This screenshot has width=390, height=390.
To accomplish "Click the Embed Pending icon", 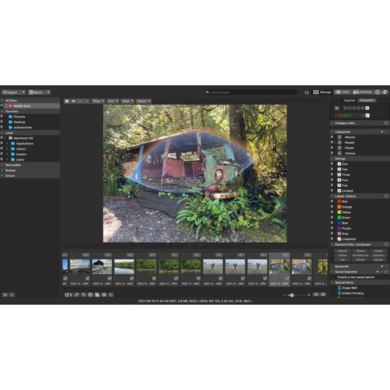I will click(339, 293).
